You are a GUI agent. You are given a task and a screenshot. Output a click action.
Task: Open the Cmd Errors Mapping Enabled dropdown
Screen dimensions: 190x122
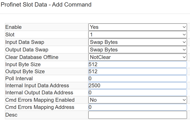[x=138, y=100]
